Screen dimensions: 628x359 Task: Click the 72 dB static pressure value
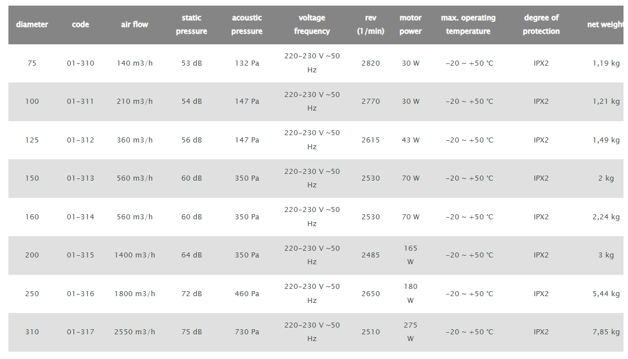tap(191, 294)
